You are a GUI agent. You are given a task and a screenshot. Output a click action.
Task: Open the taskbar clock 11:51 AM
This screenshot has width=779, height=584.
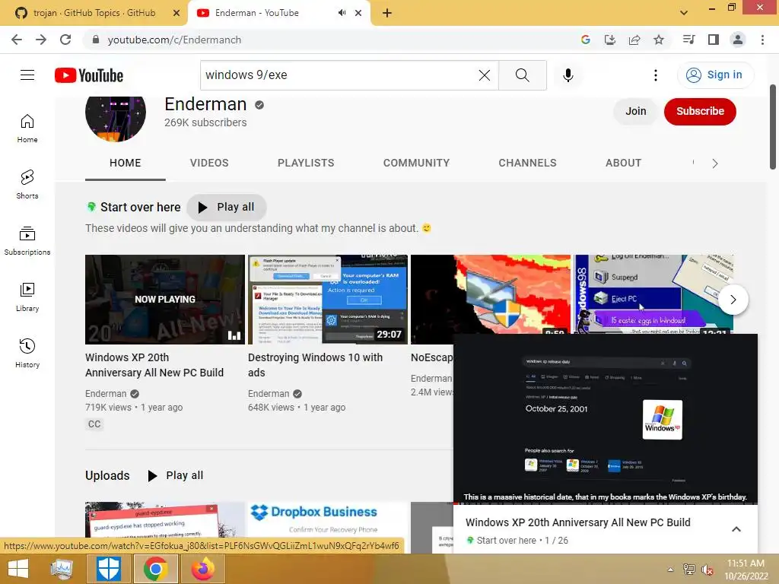746,570
